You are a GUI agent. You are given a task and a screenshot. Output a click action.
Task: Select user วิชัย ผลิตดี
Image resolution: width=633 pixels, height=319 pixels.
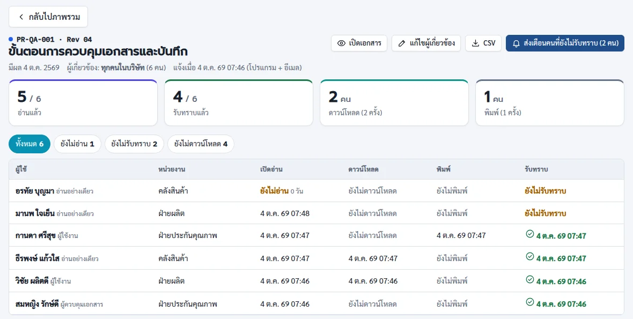pos(32,281)
